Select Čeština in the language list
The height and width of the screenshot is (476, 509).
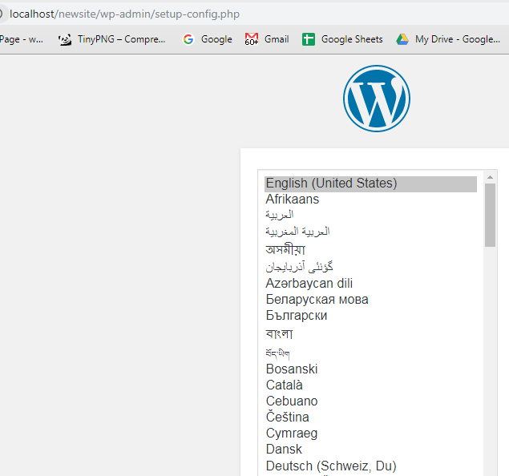click(370, 418)
